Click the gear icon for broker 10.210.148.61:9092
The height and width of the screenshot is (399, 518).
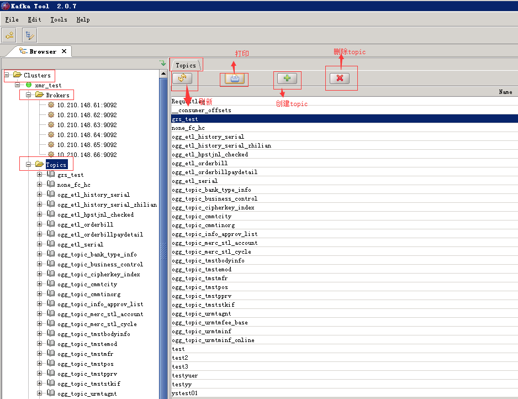51,105
